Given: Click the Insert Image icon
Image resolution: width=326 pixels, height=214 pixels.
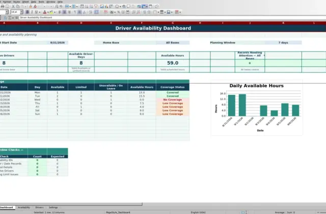Looking at the screenshot, I should tap(102, 7).
